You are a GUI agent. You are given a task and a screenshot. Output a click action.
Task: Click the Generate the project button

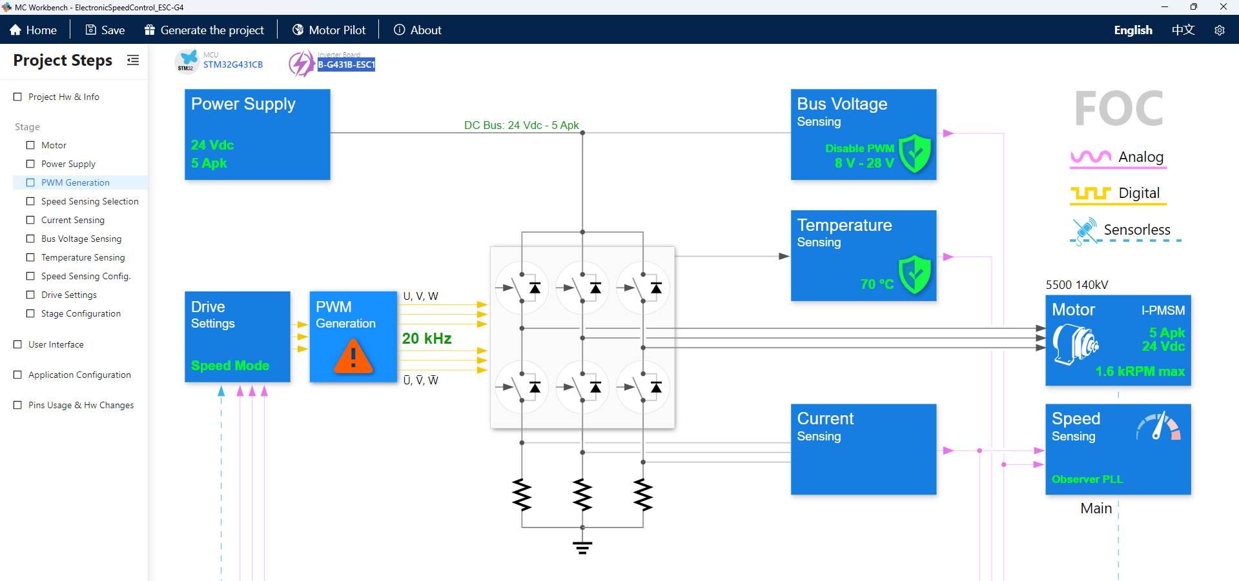tap(204, 30)
